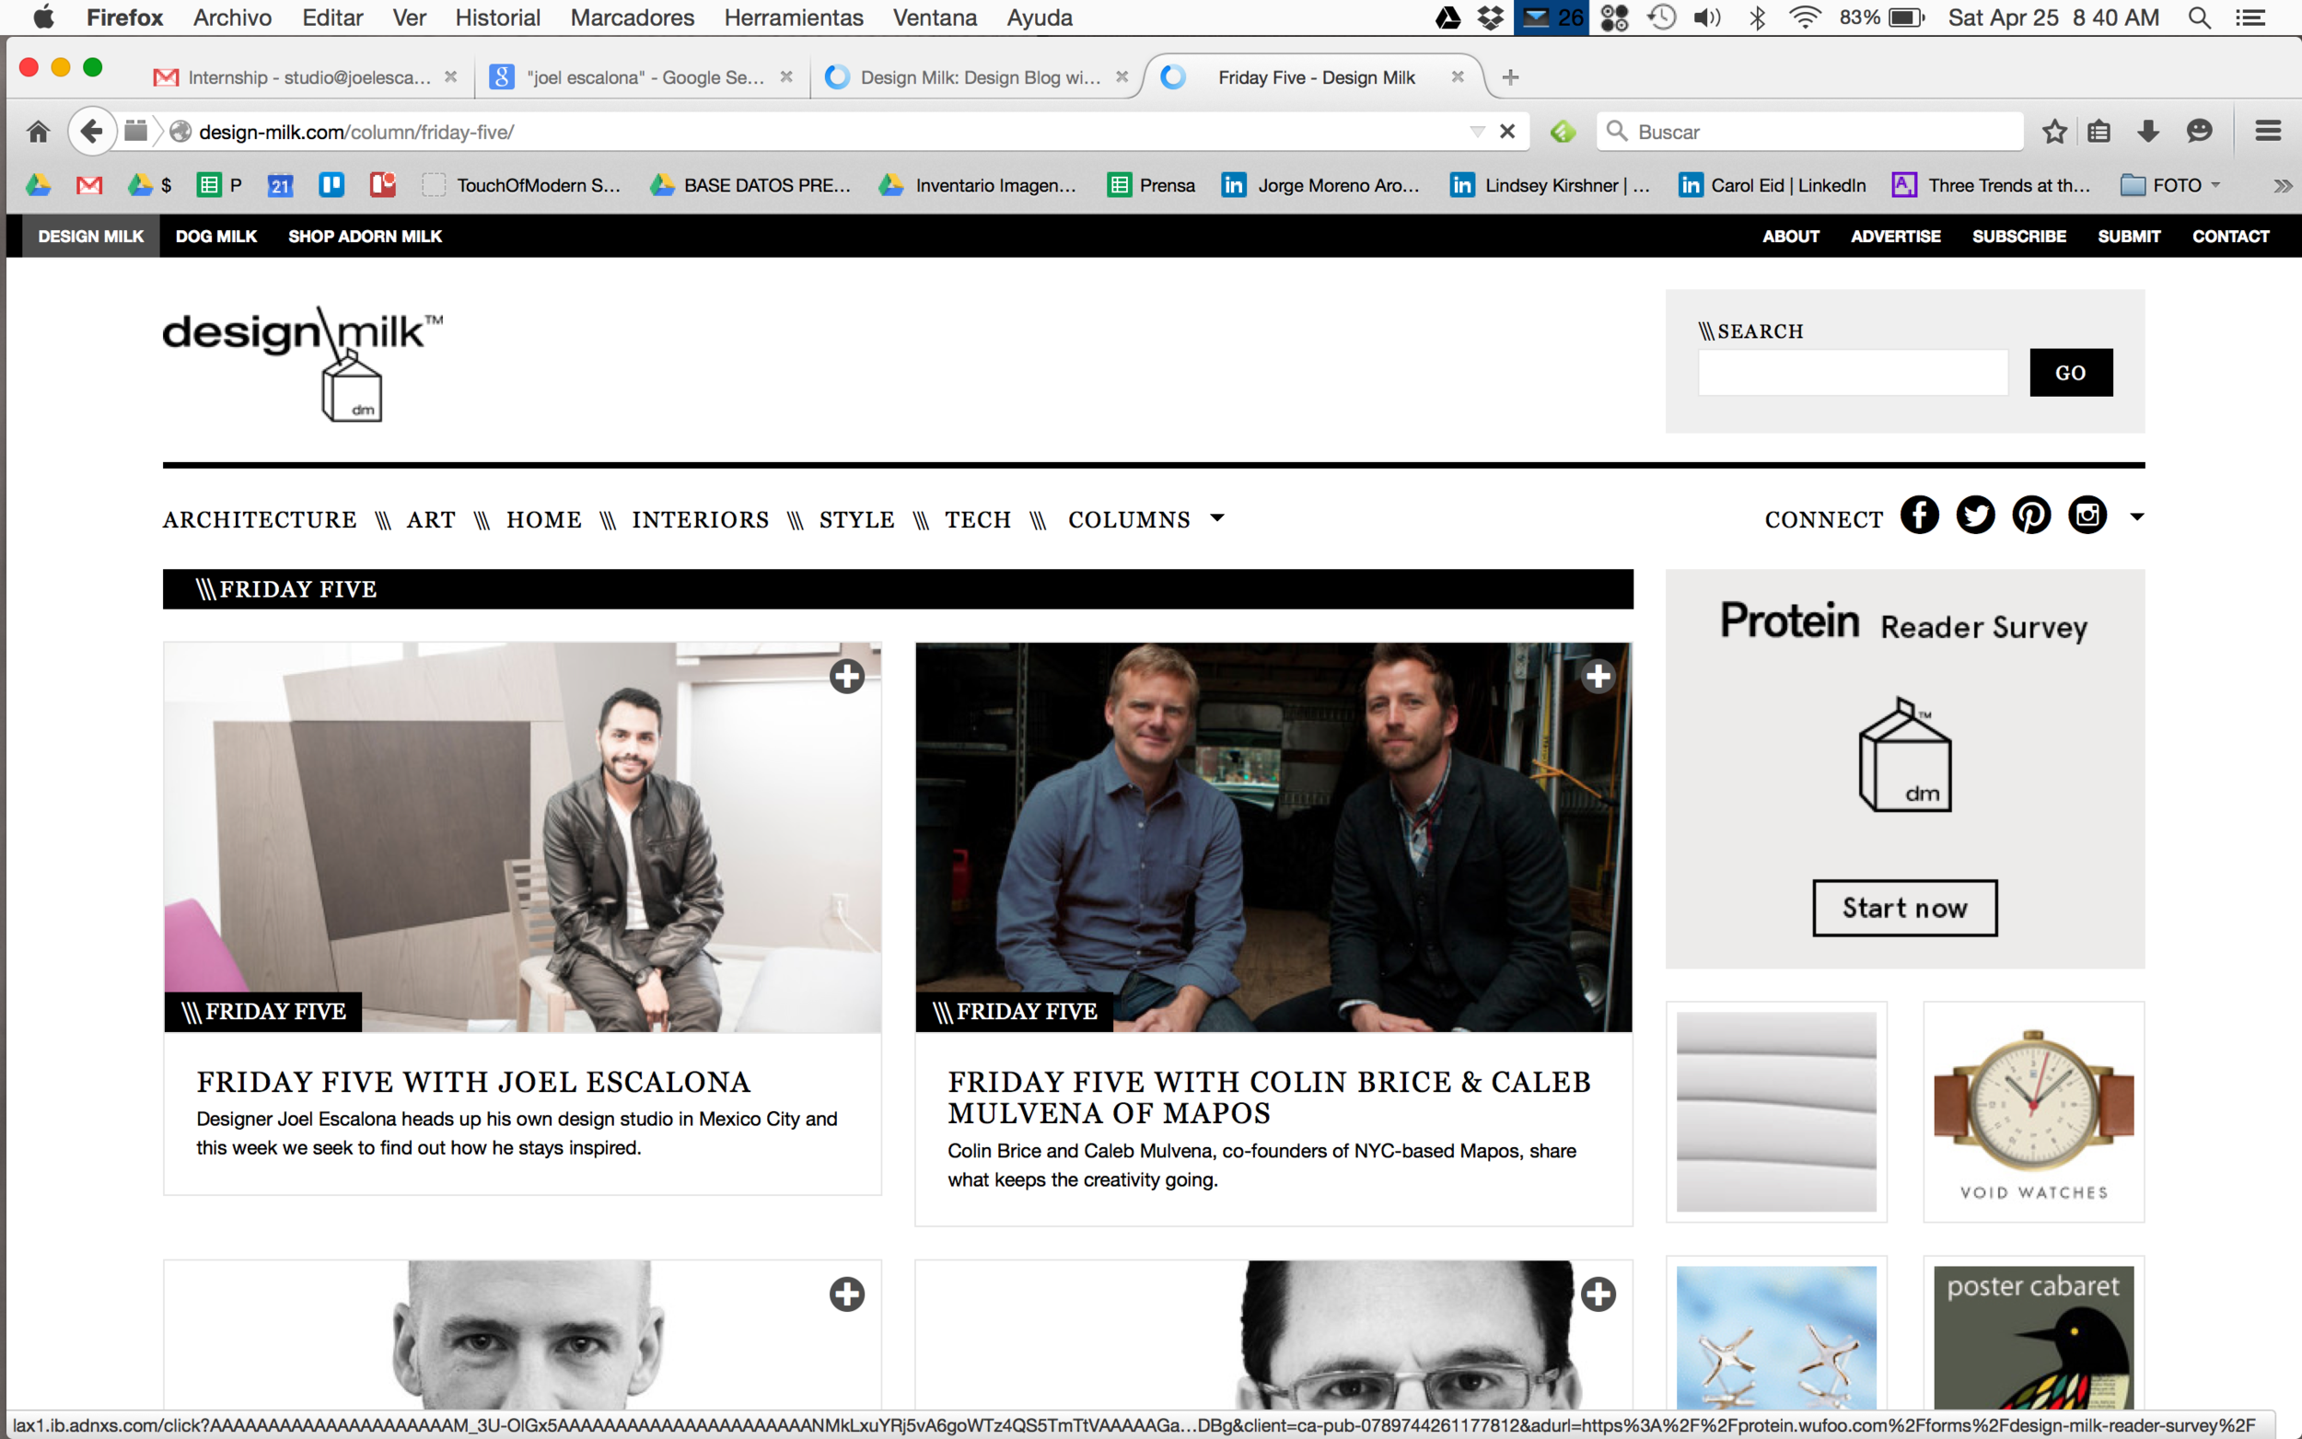Viewport: 2302px width, 1439px height.
Task: Open the INTERIORS category link
Action: click(x=701, y=519)
